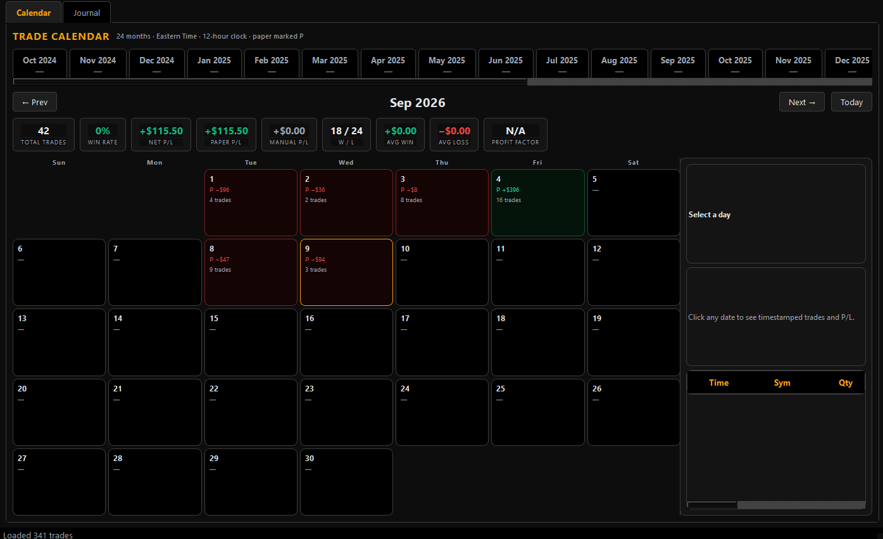Click the Total Trades stat card
The height and width of the screenshot is (539, 883).
[x=44, y=135]
